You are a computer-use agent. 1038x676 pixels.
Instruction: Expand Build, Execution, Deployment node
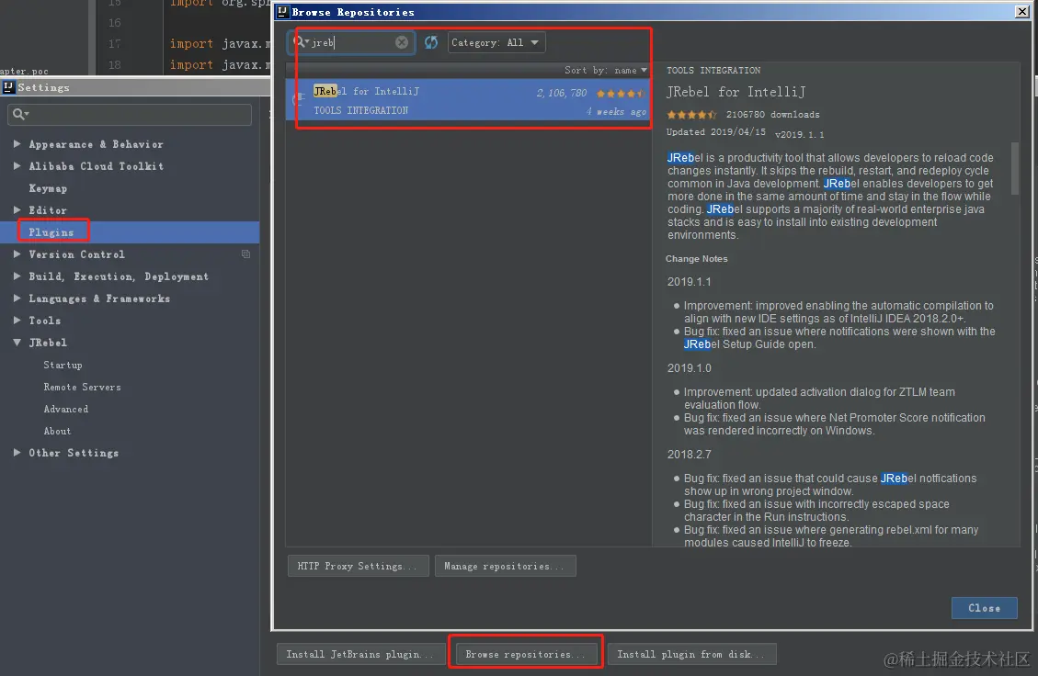(17, 276)
